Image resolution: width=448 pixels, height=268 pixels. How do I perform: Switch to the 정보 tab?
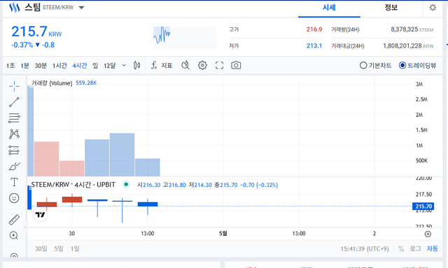[x=391, y=8]
